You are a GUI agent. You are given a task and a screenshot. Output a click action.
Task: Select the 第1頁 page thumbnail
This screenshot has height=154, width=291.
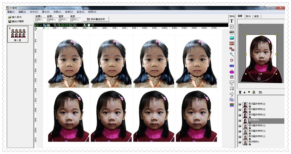[x=18, y=34]
